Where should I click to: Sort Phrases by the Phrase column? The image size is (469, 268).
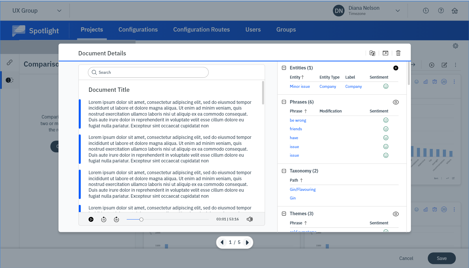[306, 111]
